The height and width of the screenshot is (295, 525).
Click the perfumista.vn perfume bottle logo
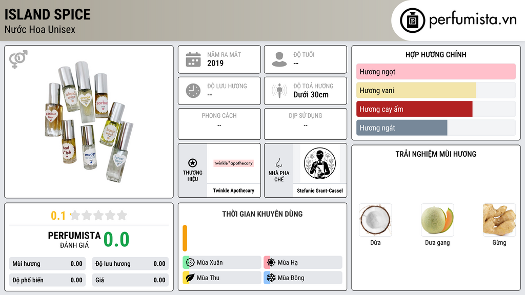tap(412, 20)
